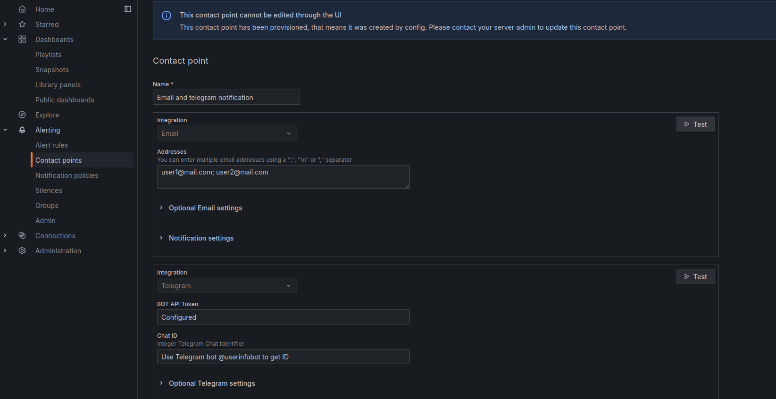Click the Starred star icon
The image size is (776, 399).
pyautogui.click(x=22, y=24)
